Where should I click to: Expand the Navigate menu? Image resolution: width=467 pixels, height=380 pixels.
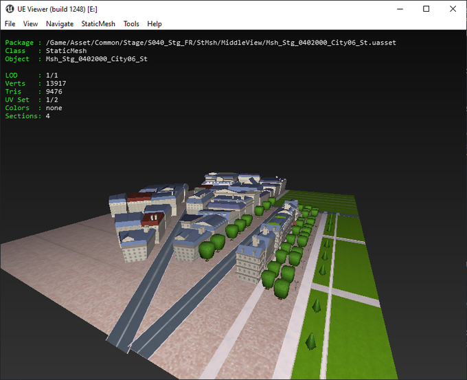pos(60,23)
